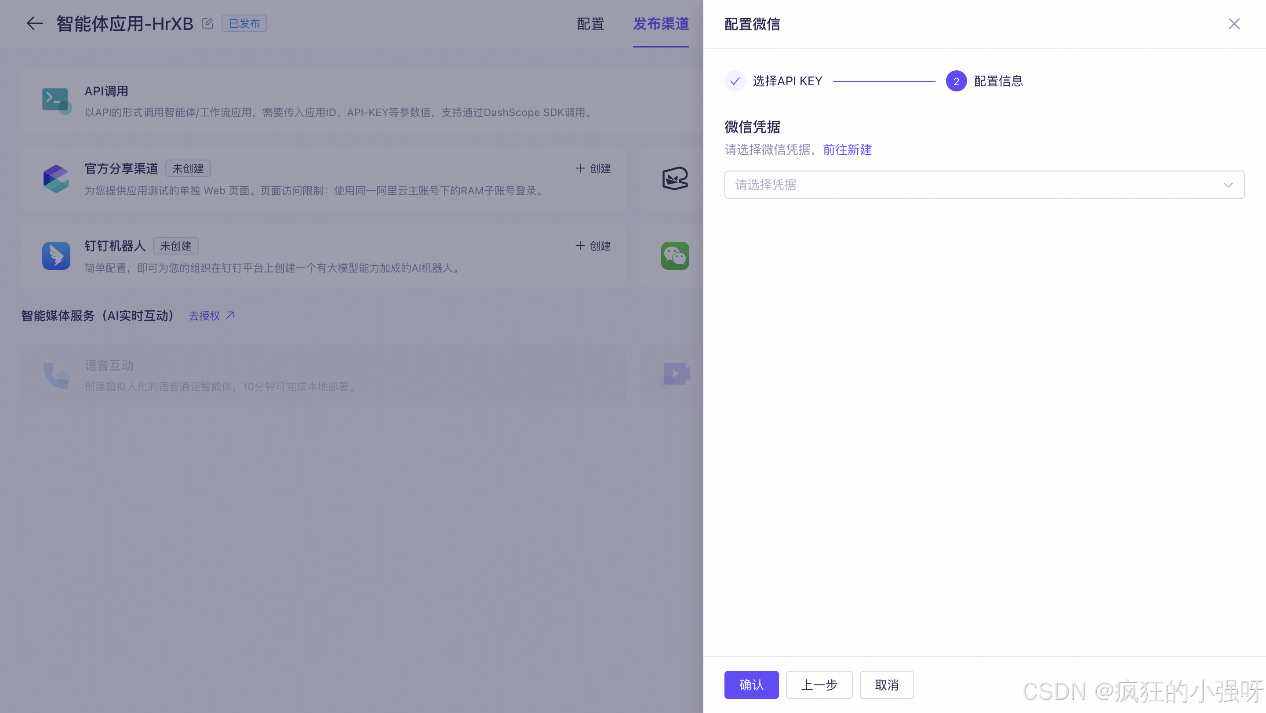
Task: Switch to the 配置 tab
Action: point(590,24)
